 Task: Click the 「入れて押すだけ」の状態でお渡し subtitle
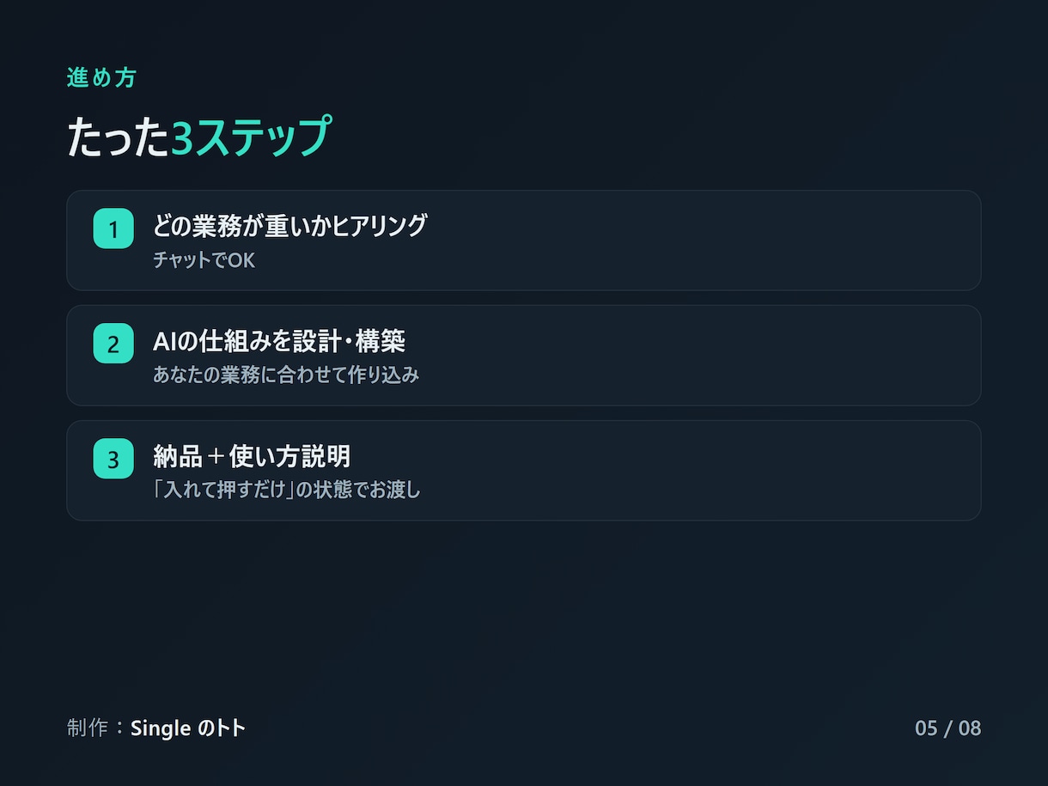(x=287, y=490)
